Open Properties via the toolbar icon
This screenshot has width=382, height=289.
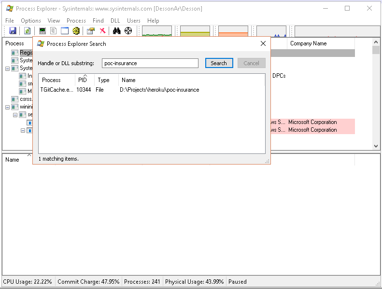90,31
